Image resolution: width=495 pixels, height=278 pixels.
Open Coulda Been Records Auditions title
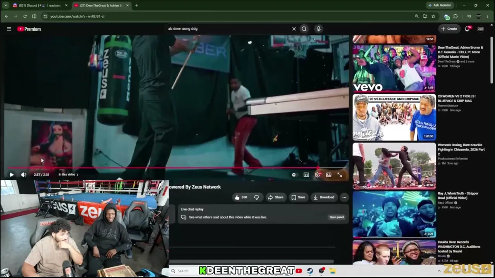pyautogui.click(x=459, y=247)
